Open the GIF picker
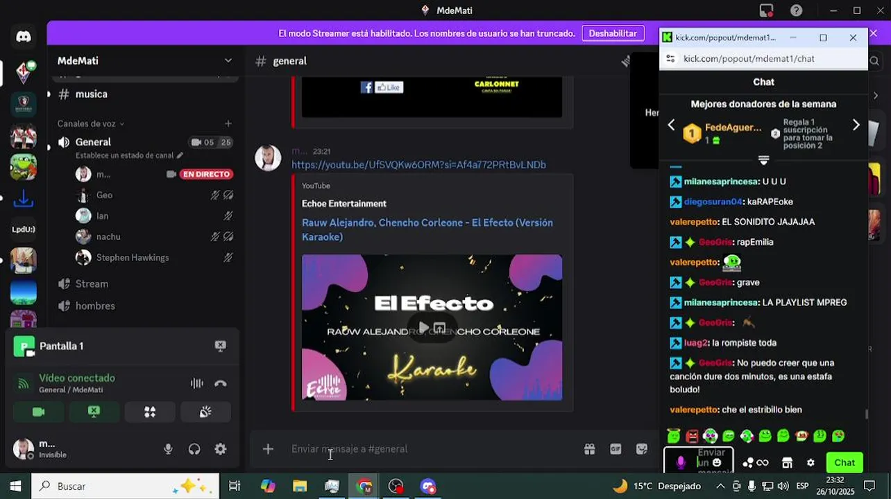This screenshot has height=499, width=891. click(x=616, y=449)
